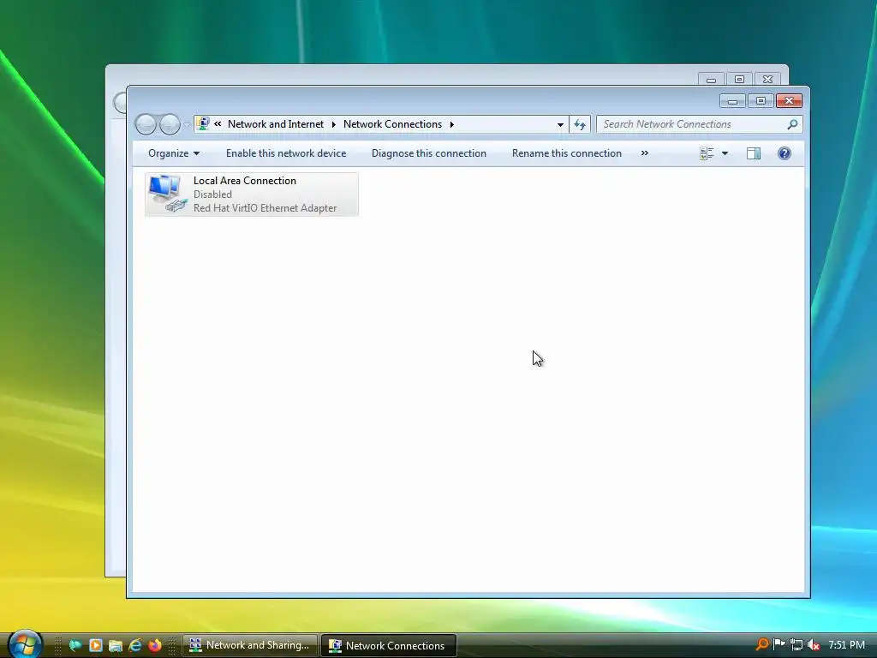This screenshot has height=658, width=877.
Task: Click Network and Internet breadcrumb
Action: click(x=275, y=124)
